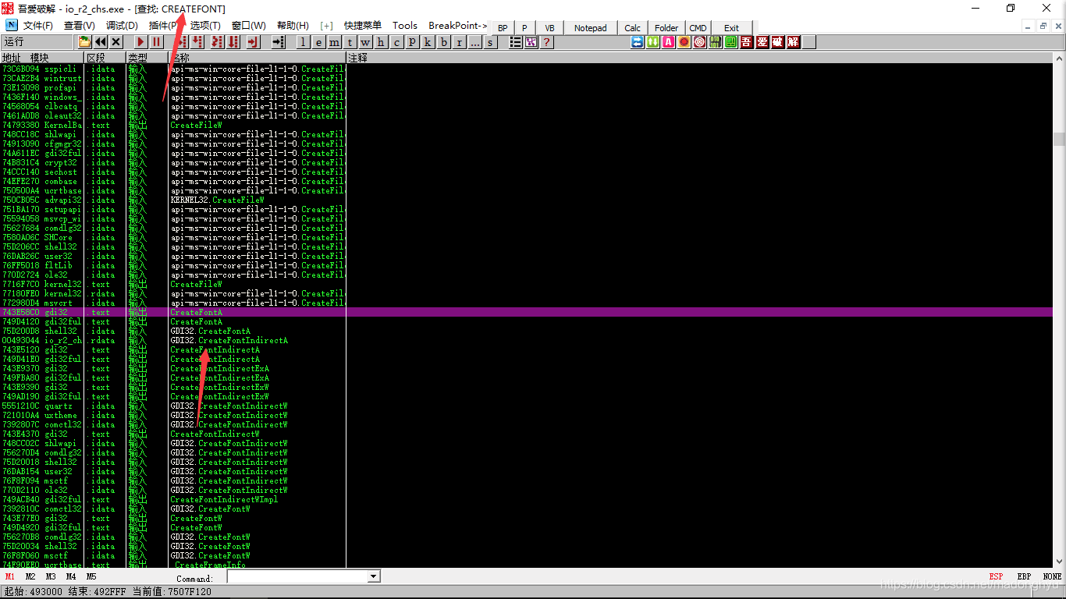This screenshot has height=599, width=1066.
Task: Click the blue swap arrows plugin icon
Action: point(638,42)
